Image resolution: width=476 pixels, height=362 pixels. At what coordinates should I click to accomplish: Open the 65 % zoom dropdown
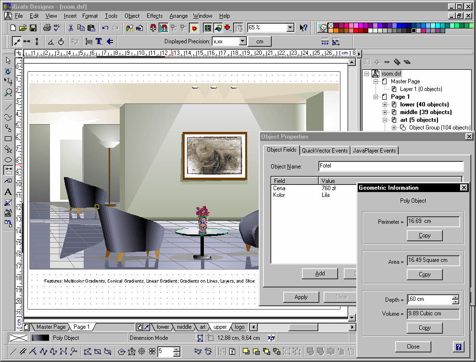[x=290, y=28]
